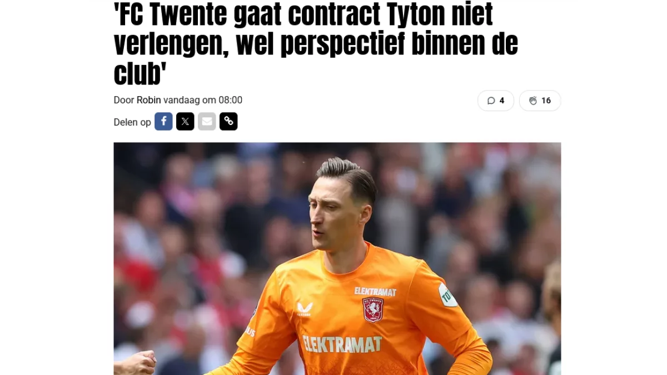667x375 pixels.
Task: Open the goalkeeper article photo
Action: [x=337, y=258]
